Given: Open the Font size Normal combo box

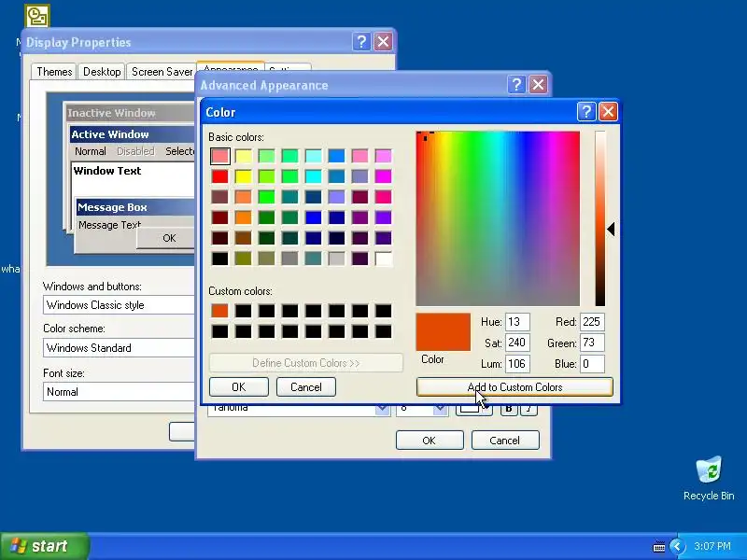Looking at the screenshot, I should tap(119, 391).
